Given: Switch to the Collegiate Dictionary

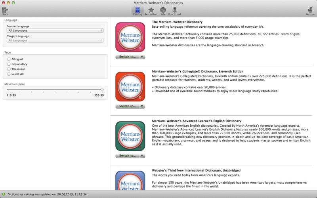Looking at the screenshot, I should coord(127,106).
